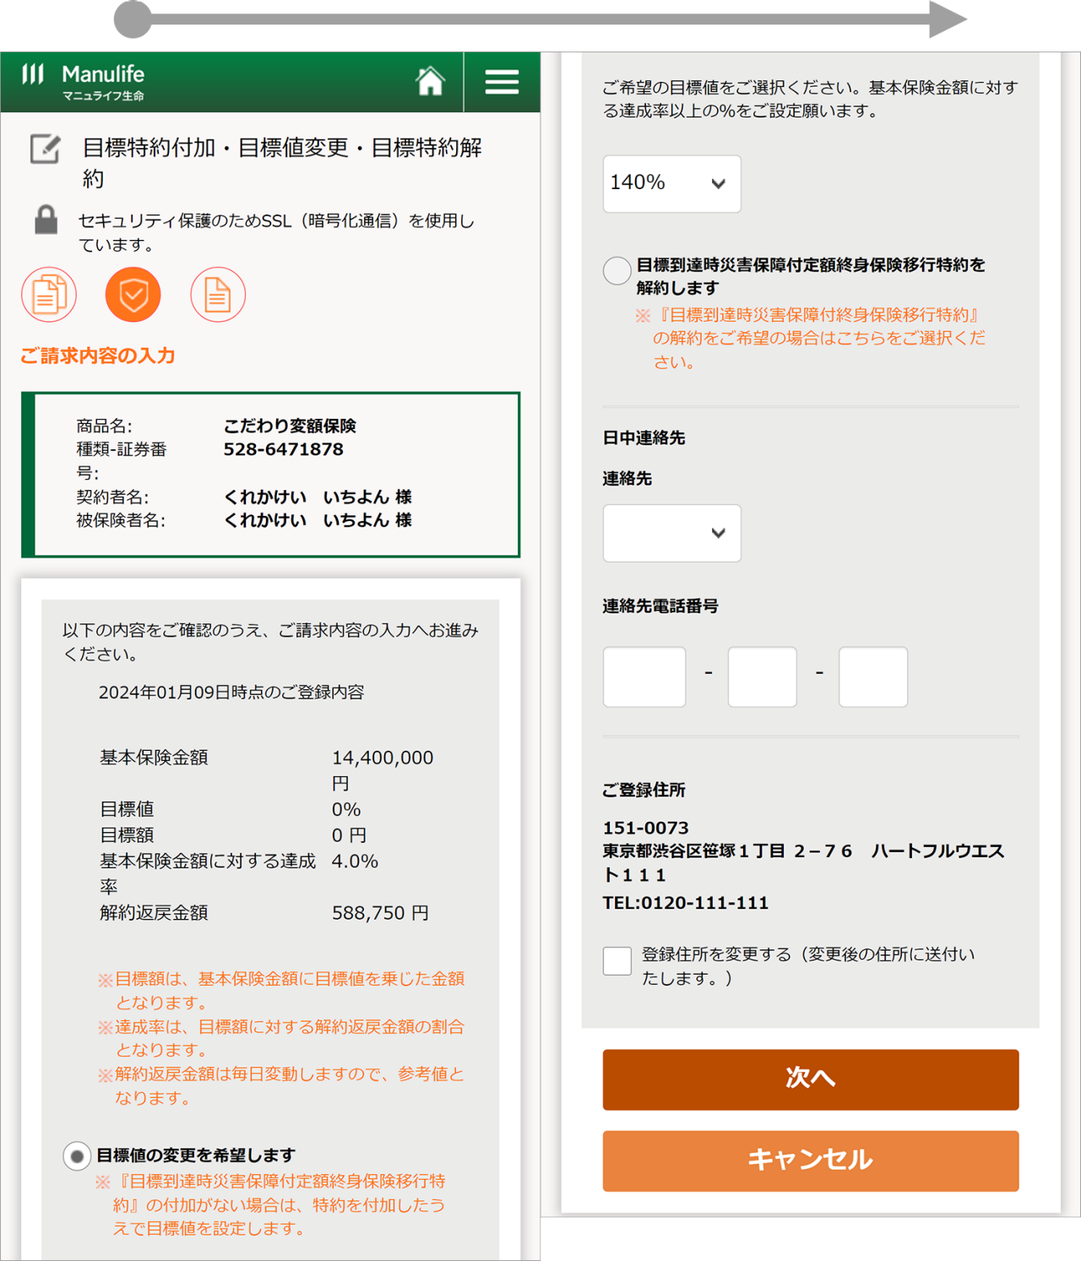This screenshot has width=1081, height=1261.
Task: Click the 次へ button
Action: coord(811,1079)
